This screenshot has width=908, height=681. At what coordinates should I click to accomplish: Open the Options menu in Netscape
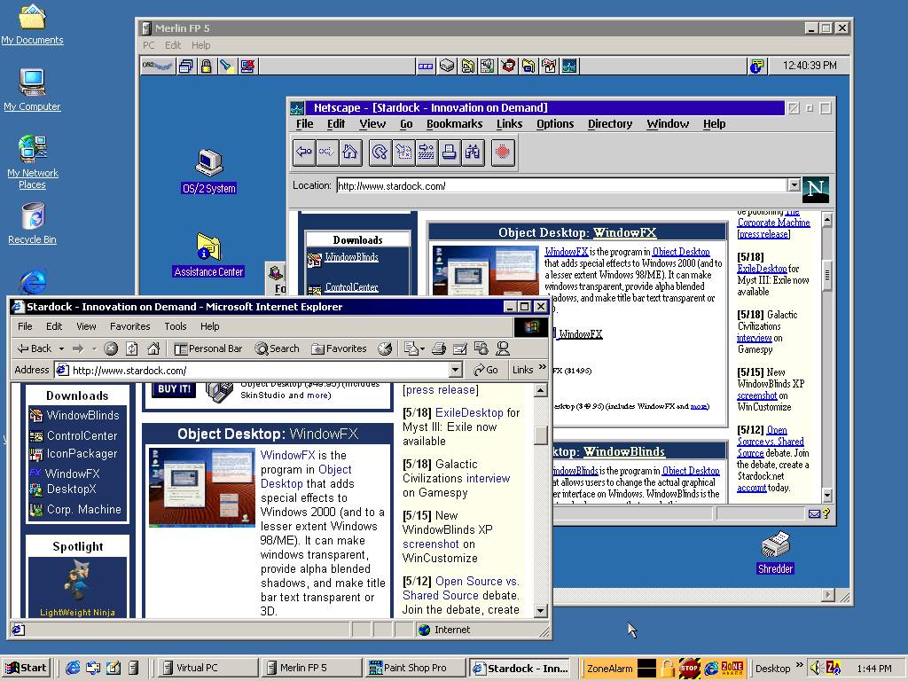click(x=555, y=124)
